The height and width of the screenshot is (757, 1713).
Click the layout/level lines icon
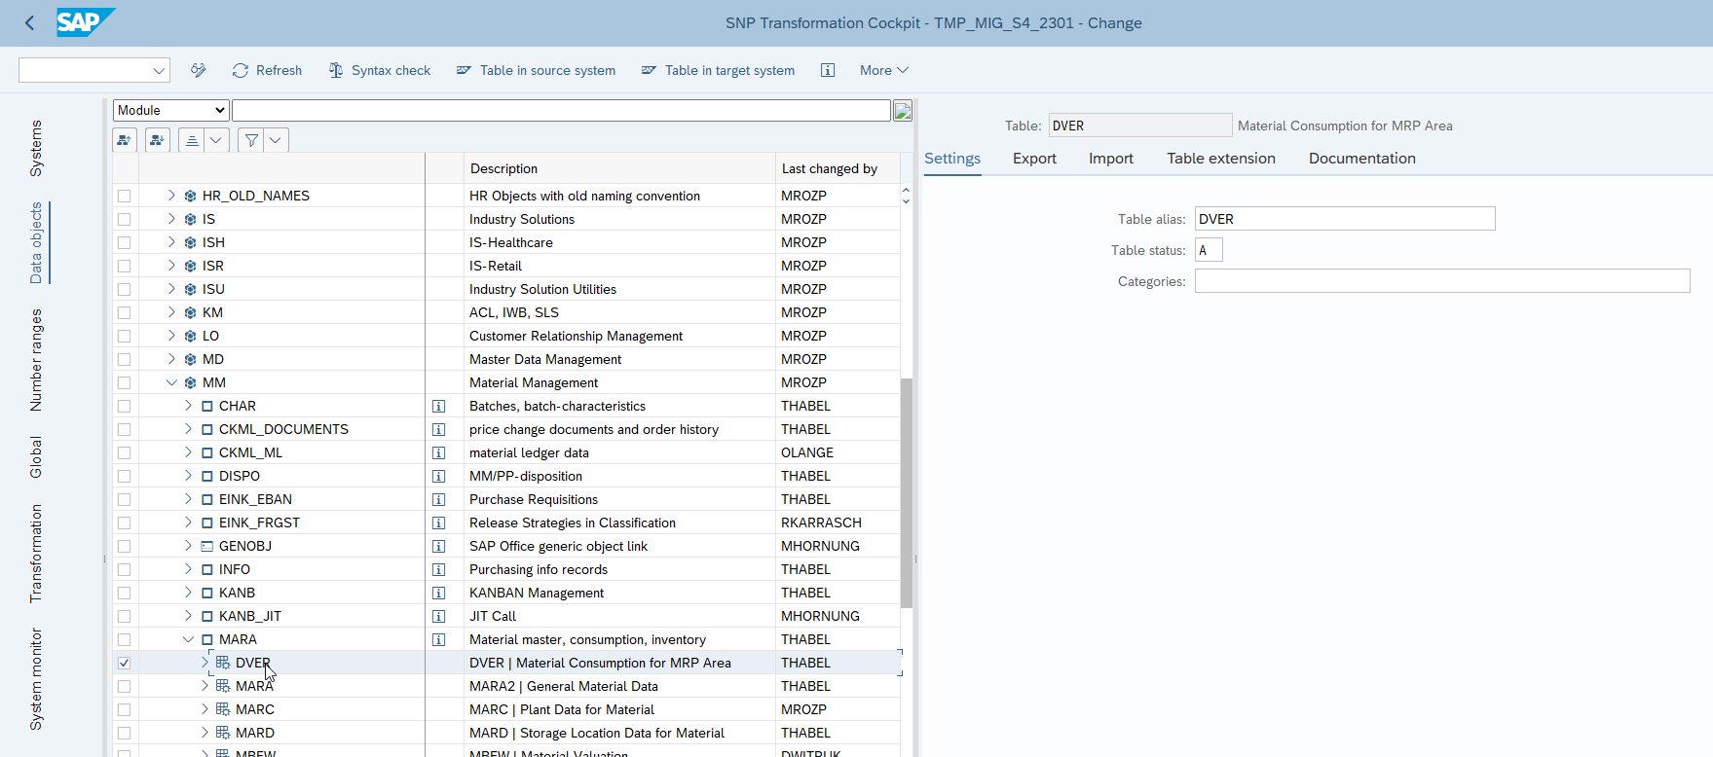click(192, 140)
